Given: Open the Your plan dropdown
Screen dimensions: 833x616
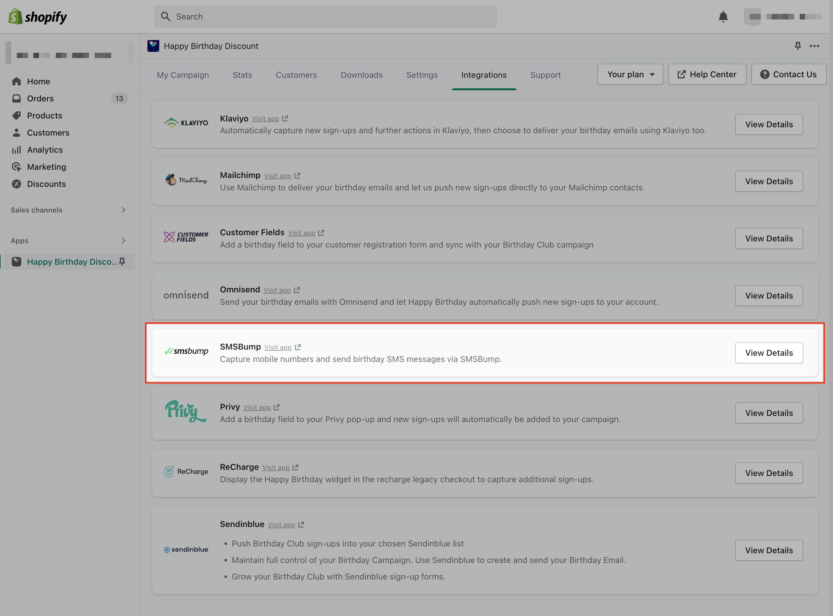Looking at the screenshot, I should tap(630, 75).
